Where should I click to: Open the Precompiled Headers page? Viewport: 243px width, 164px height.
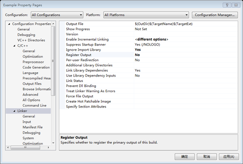pyautogui.click(x=37, y=78)
